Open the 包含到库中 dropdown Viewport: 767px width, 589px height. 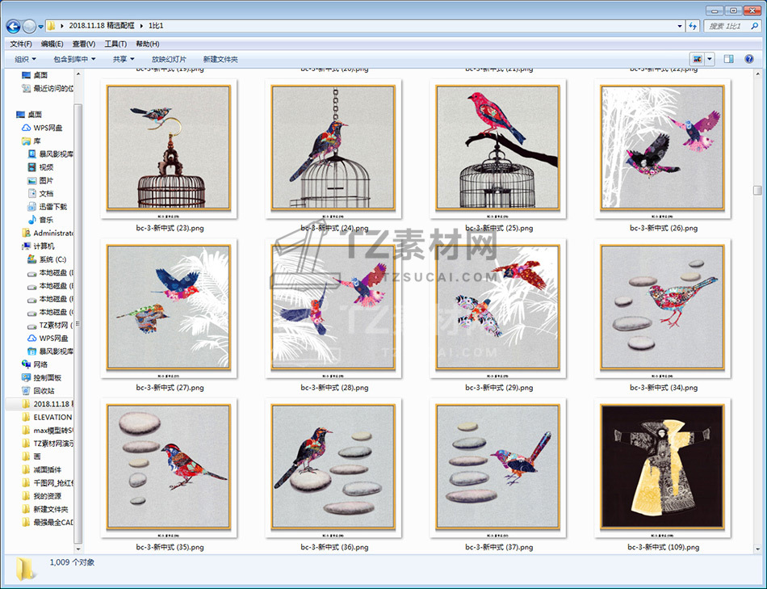[74, 59]
